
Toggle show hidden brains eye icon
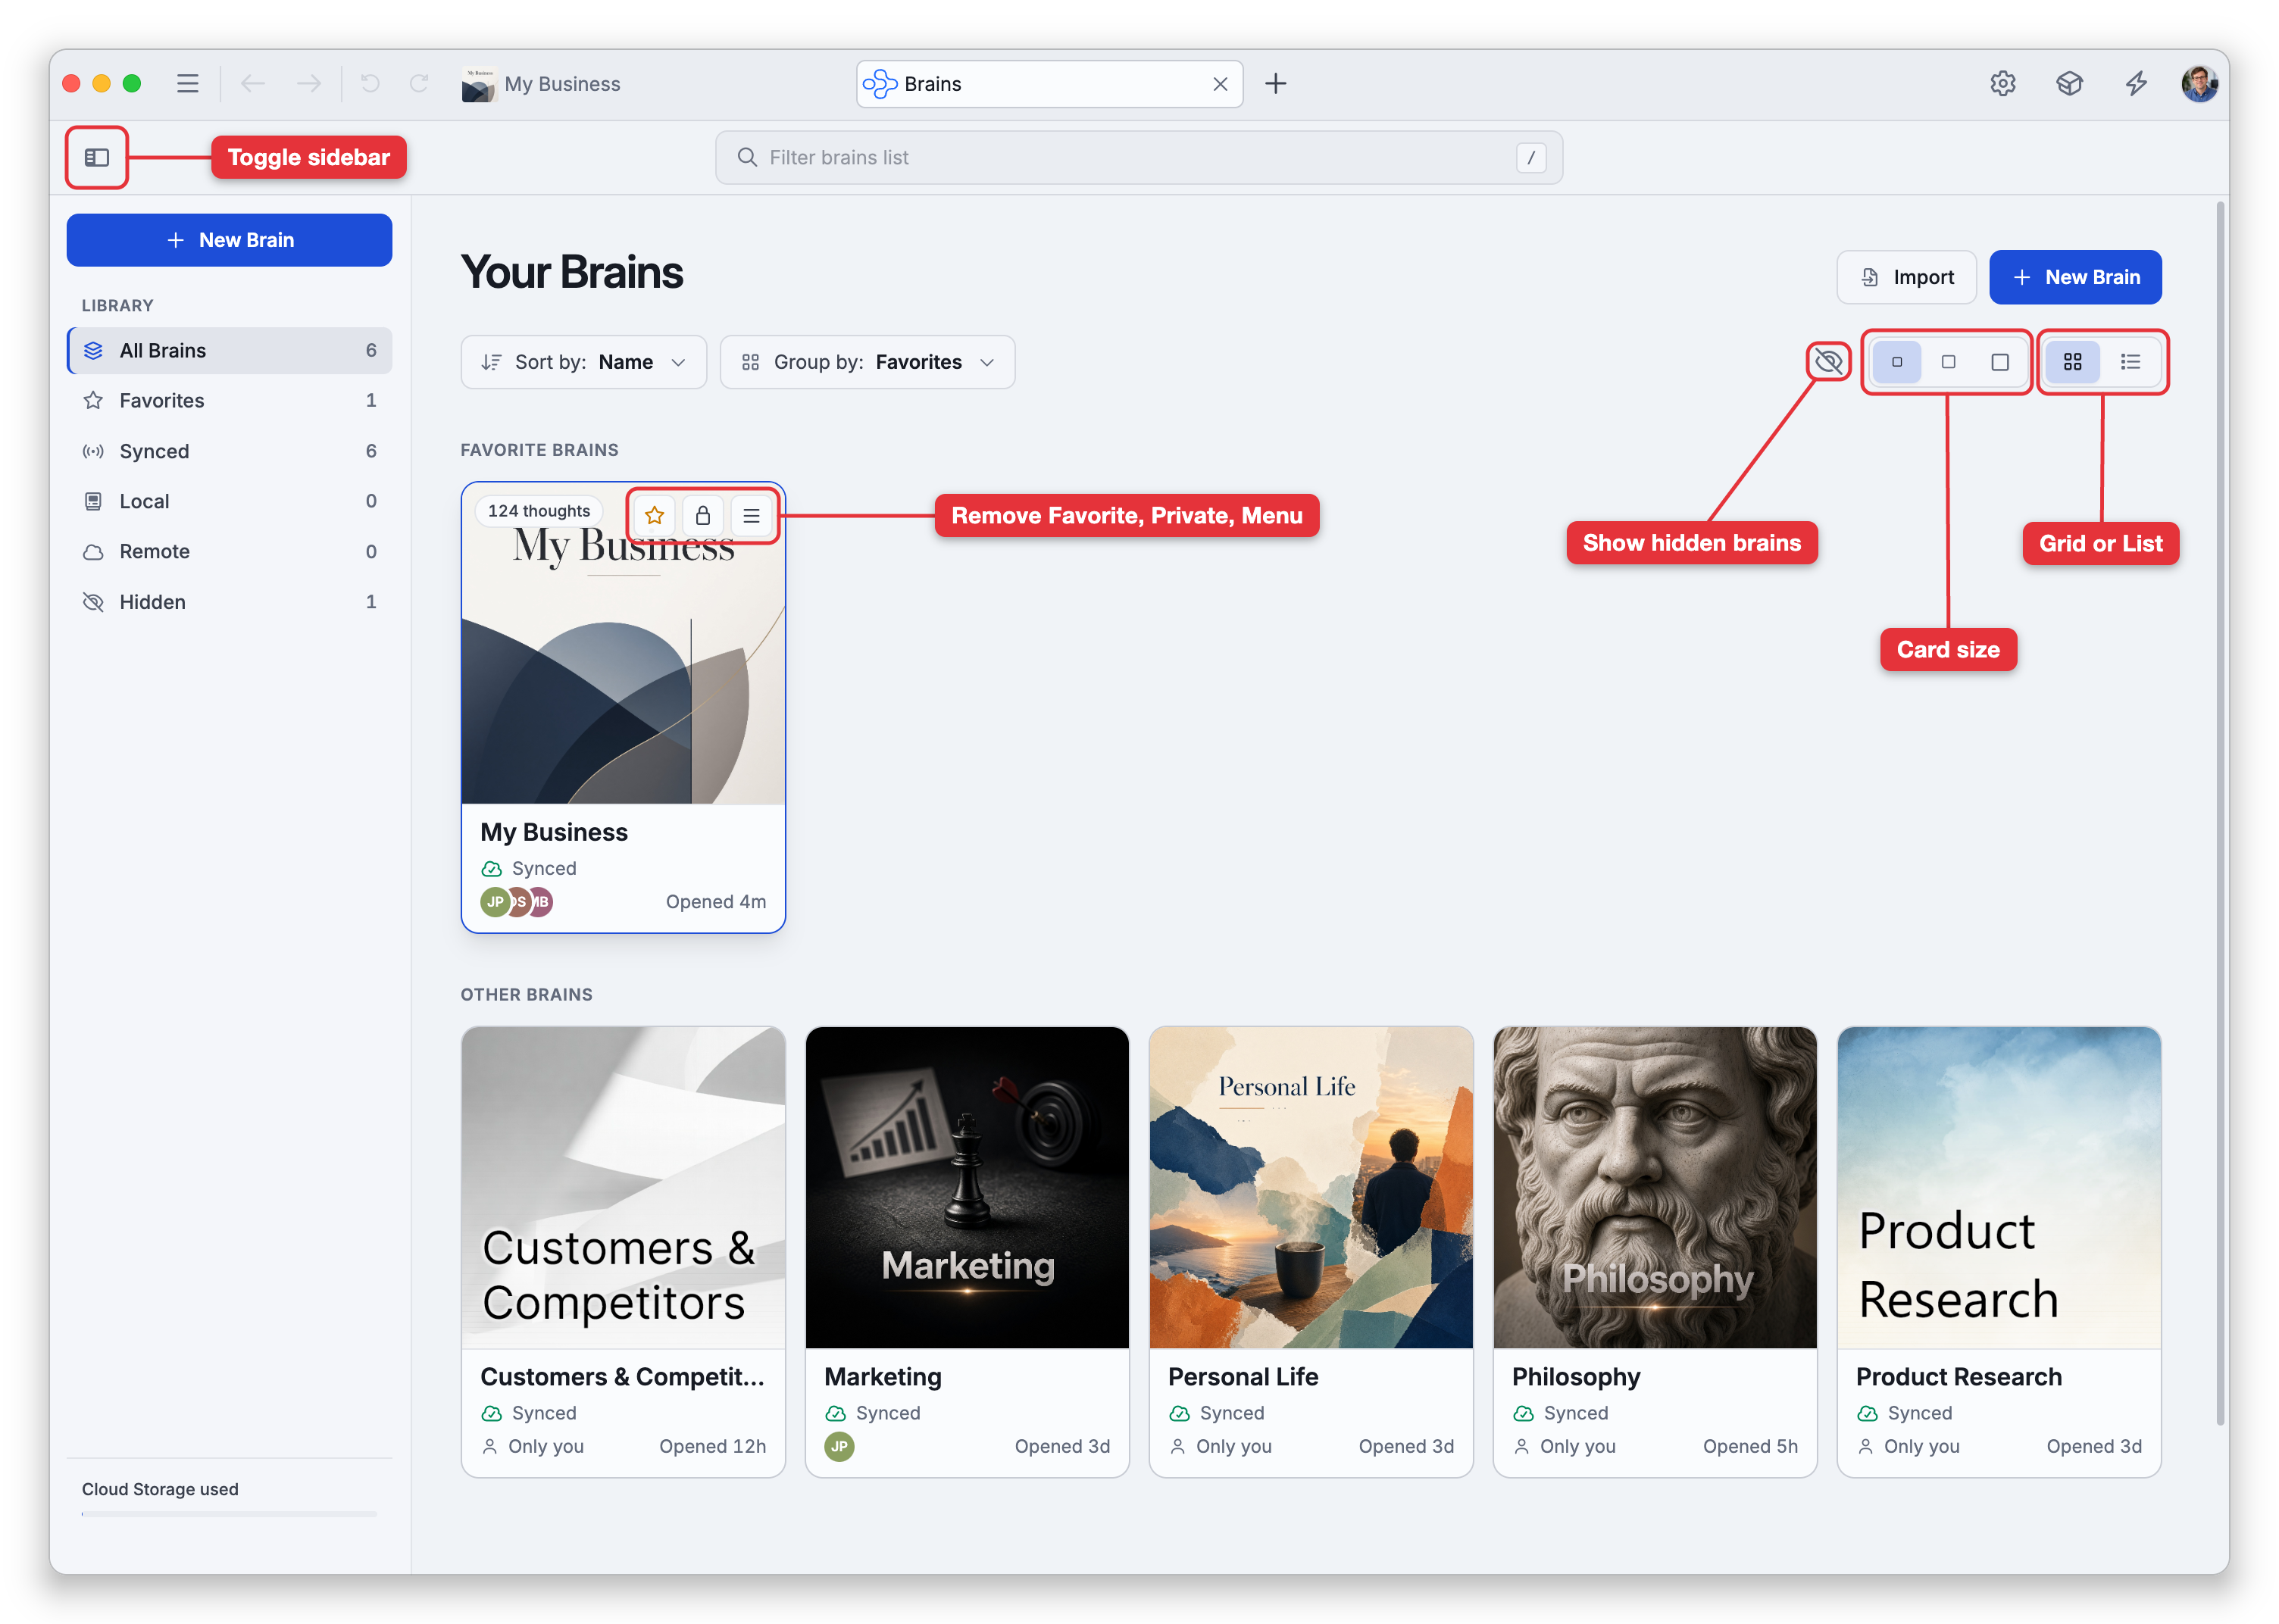tap(1828, 361)
